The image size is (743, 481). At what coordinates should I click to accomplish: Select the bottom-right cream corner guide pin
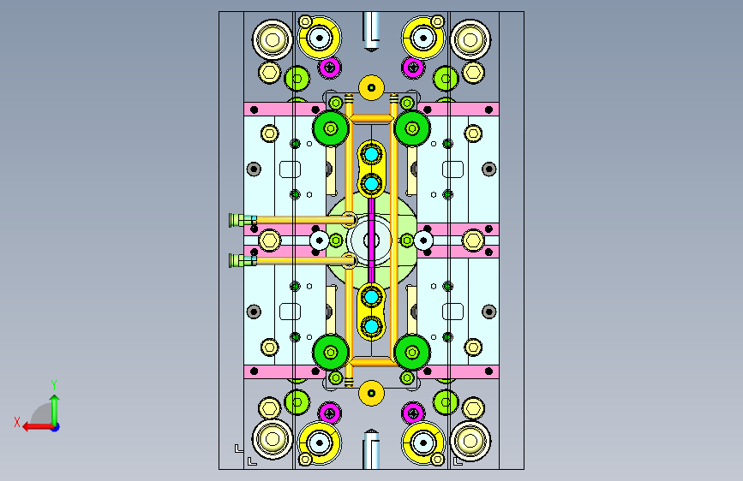(470, 441)
